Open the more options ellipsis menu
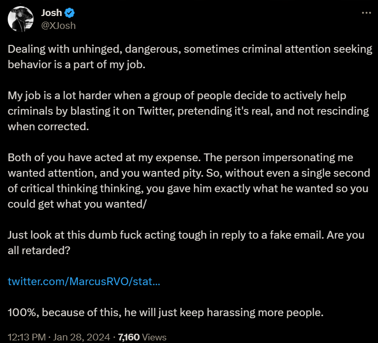378x343 pixels. [365, 12]
